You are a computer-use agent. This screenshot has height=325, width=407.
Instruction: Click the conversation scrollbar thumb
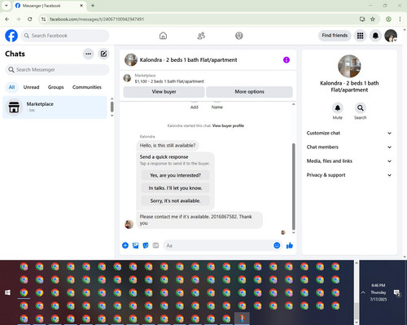pyautogui.click(x=293, y=187)
